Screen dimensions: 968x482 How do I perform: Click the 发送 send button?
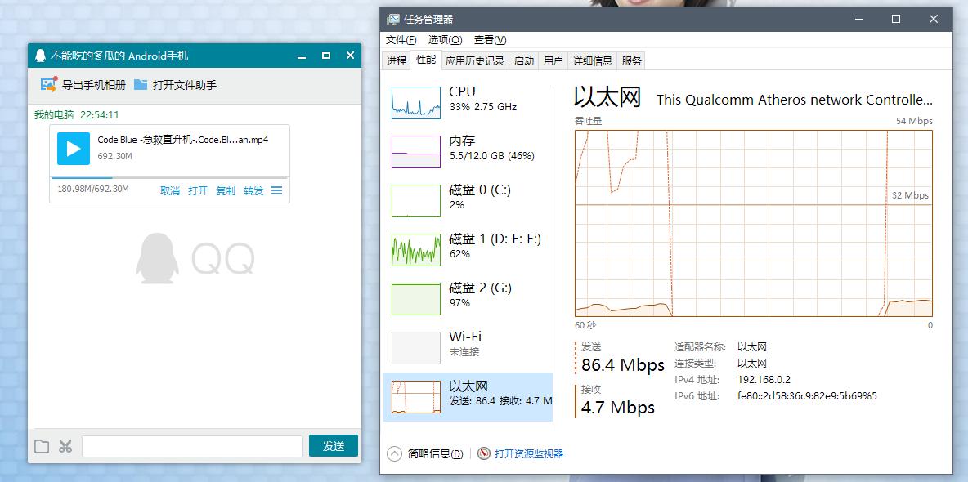pos(334,445)
